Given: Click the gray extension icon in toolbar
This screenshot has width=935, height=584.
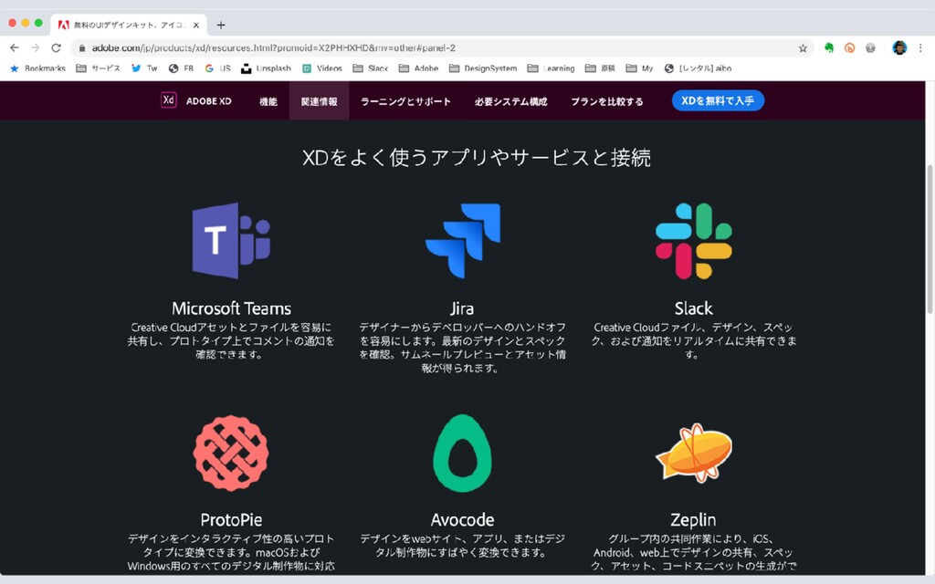Looking at the screenshot, I should [870, 47].
